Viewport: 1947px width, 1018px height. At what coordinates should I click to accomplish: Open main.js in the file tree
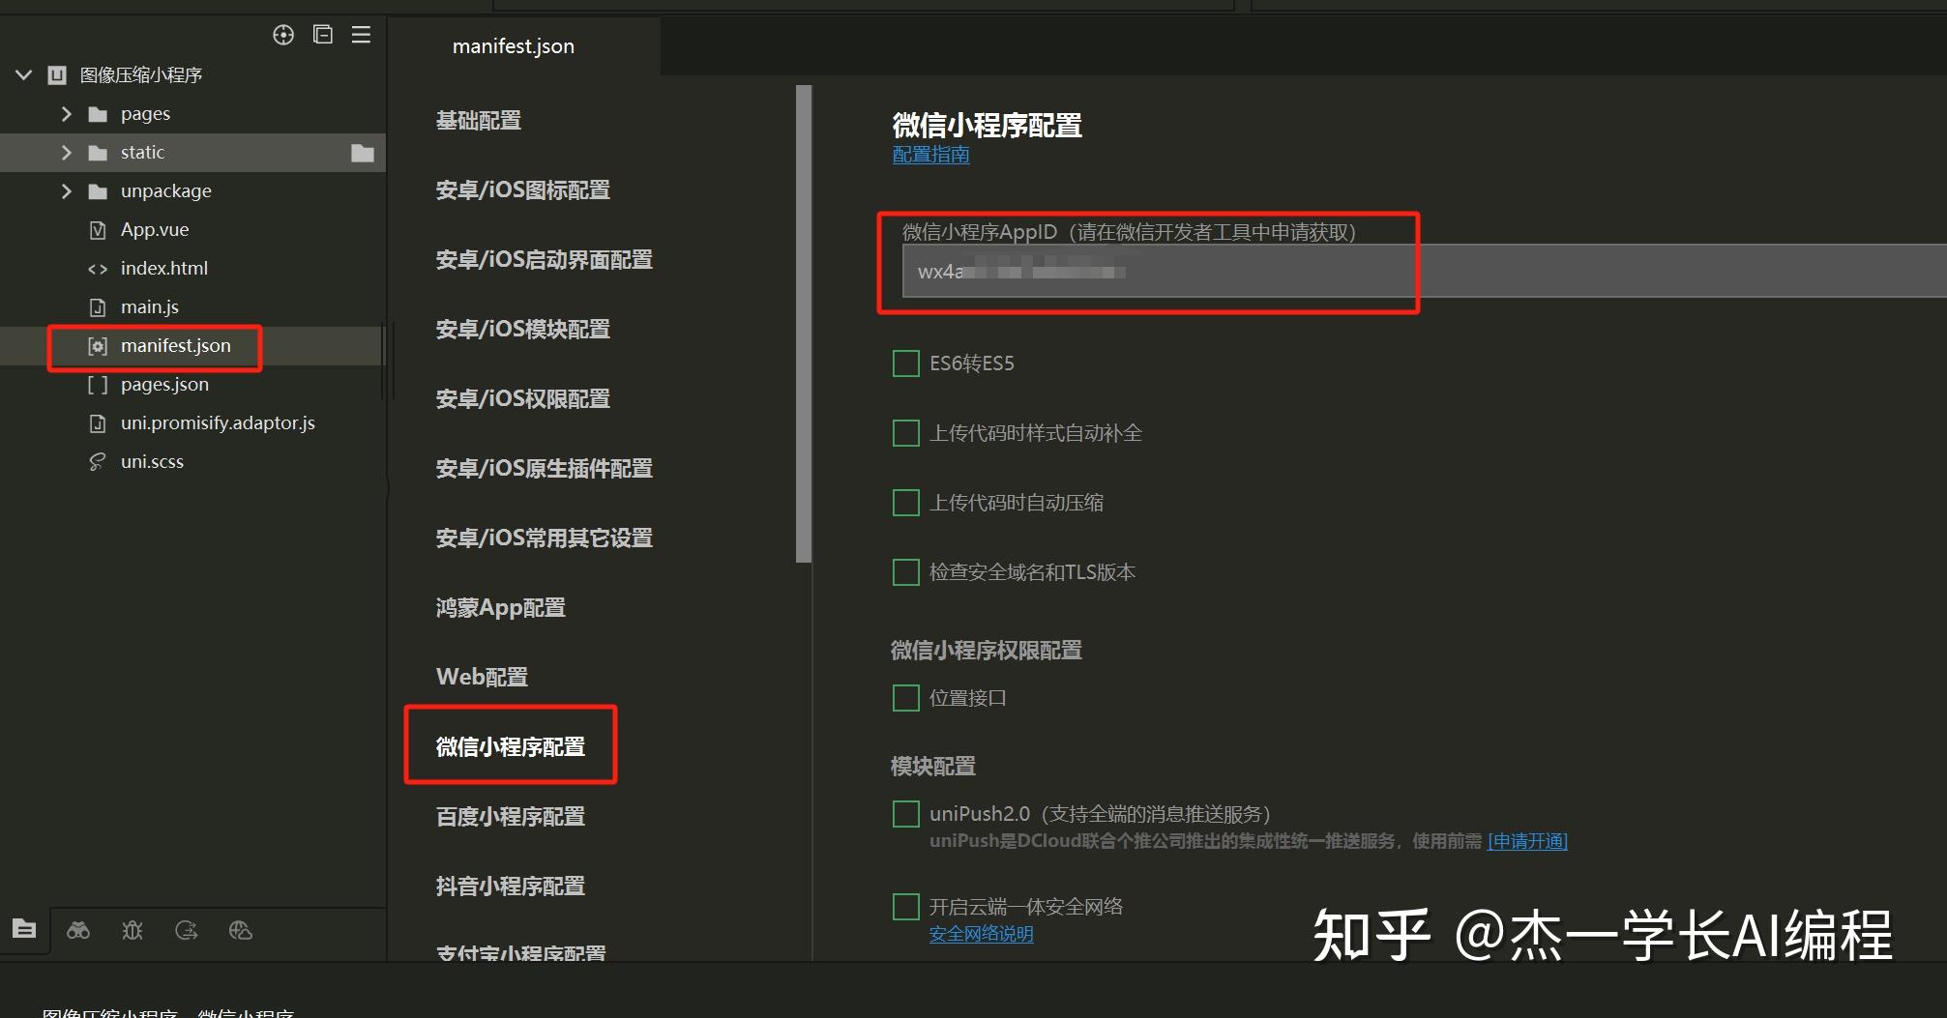tap(150, 307)
